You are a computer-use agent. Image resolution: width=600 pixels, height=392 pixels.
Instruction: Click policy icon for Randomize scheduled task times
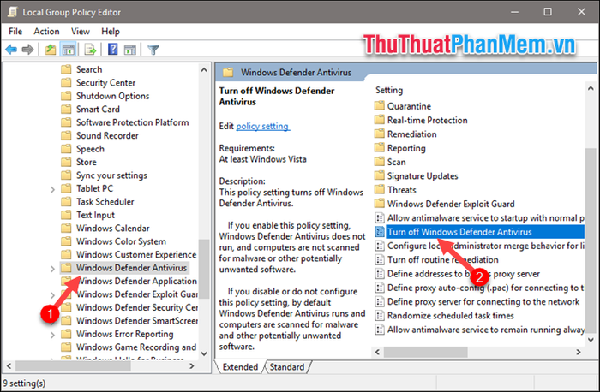(x=380, y=316)
